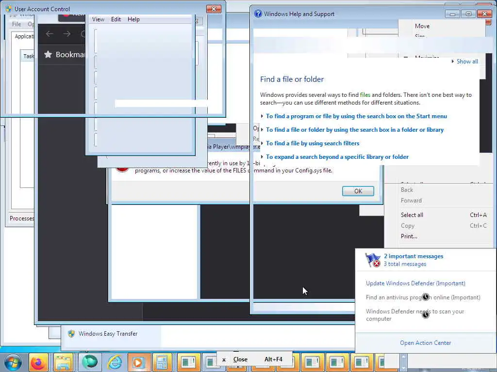Screen dimensions: 497x372
Task: Select Close Alt+F4 menu item
Action: coord(254,359)
